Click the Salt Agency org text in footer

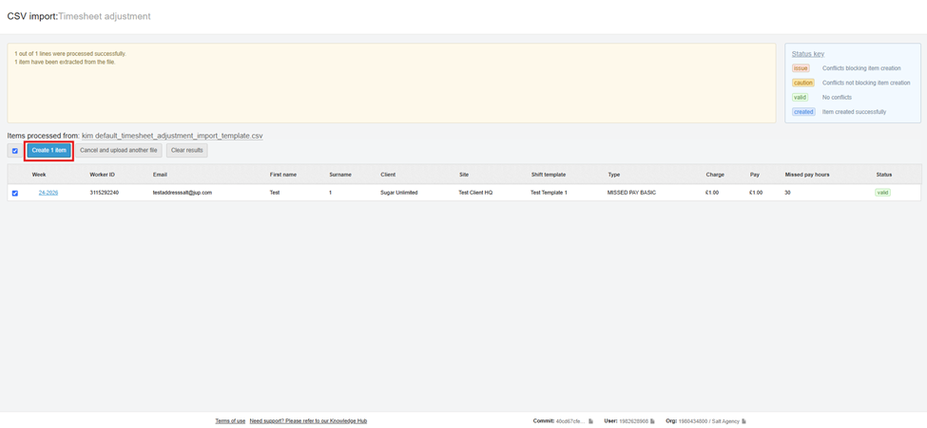click(725, 421)
